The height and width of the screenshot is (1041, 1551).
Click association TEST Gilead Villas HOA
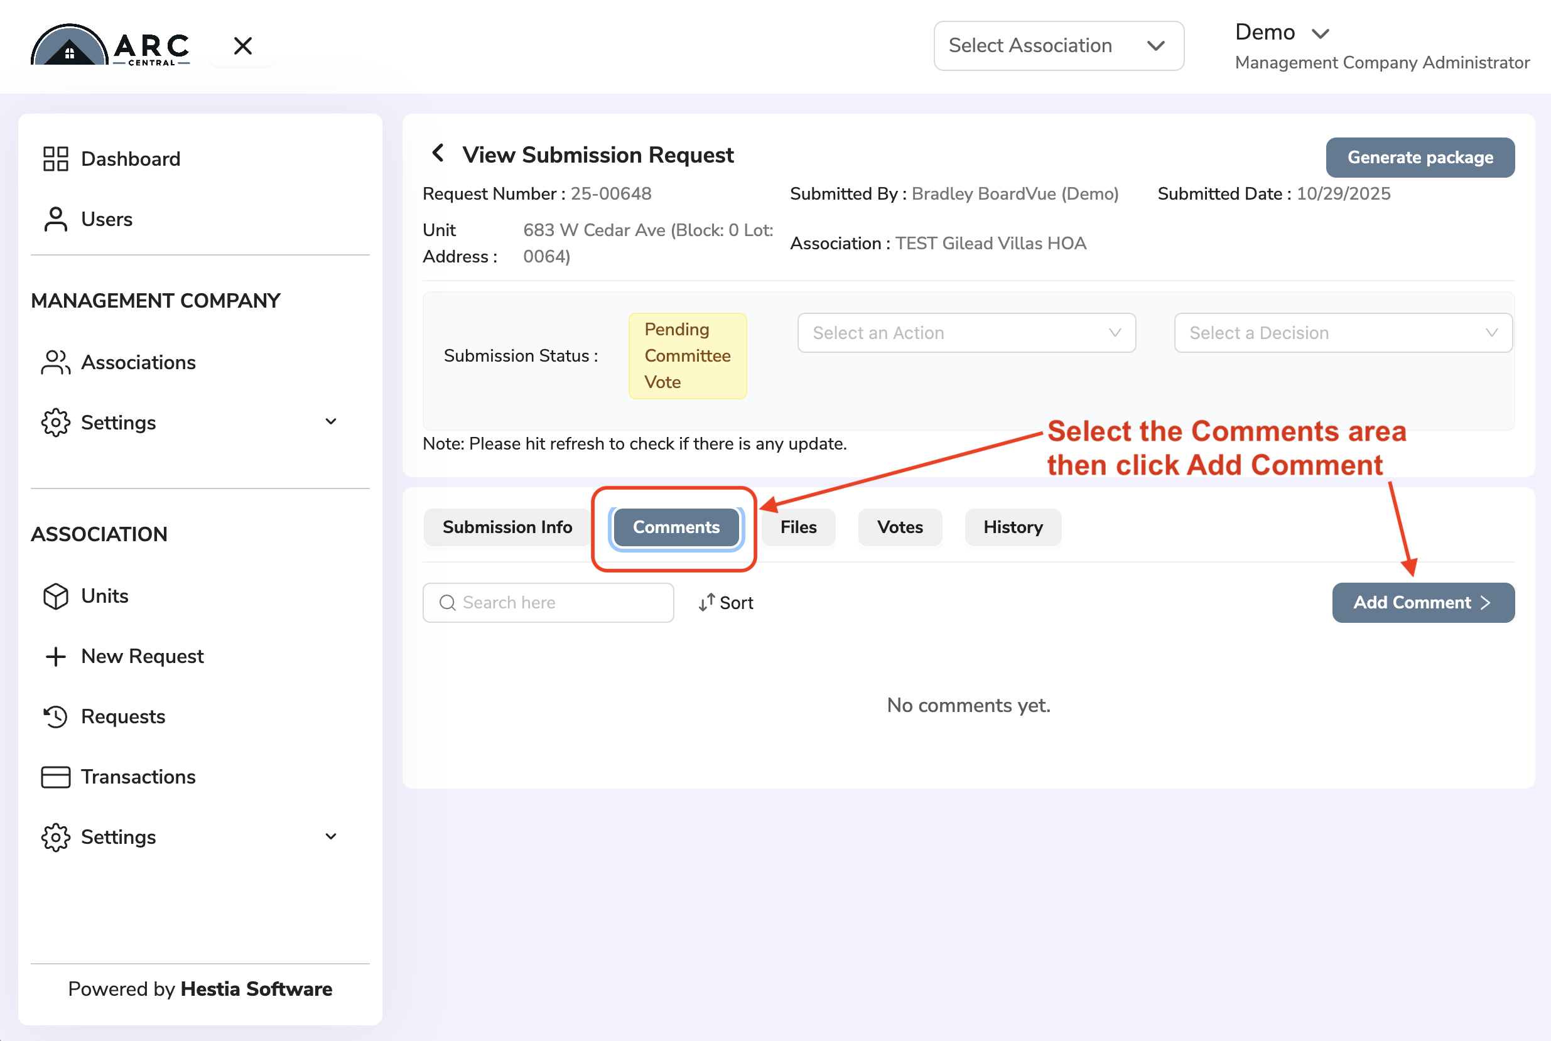991,244
